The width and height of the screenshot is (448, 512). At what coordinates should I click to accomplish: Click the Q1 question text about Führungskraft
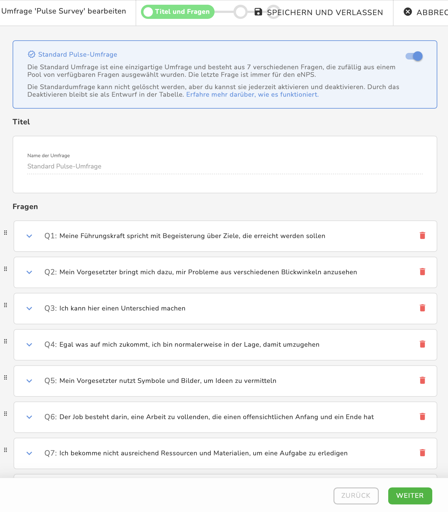(192, 236)
